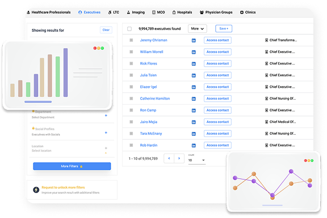Select the Julia Tsien row checkbox
Image resolution: width=327 pixels, height=218 pixels.
point(131,75)
